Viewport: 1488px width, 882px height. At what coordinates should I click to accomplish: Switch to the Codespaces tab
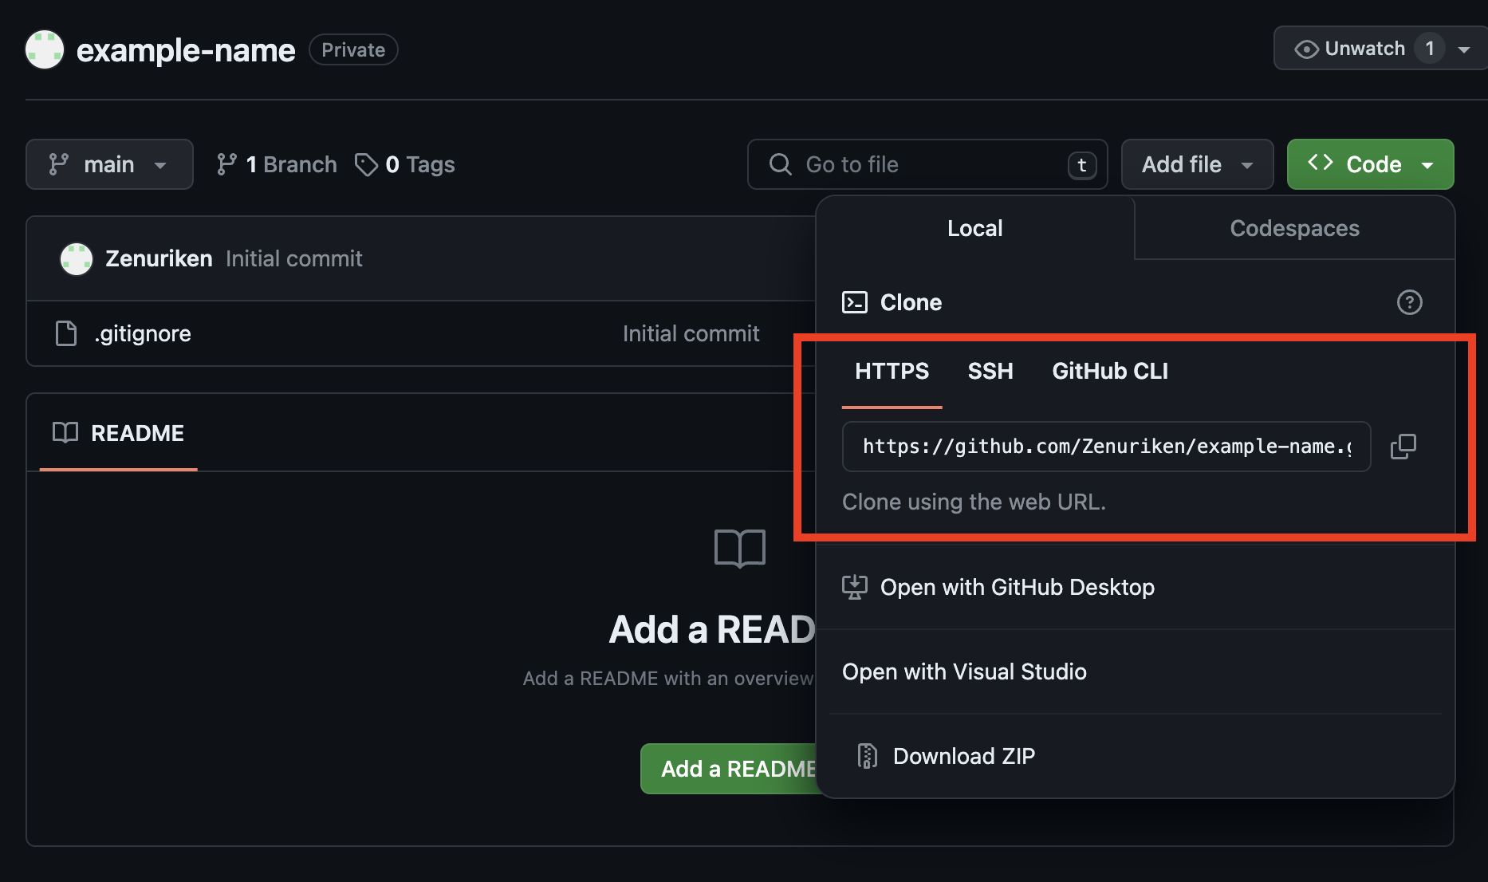coord(1294,228)
